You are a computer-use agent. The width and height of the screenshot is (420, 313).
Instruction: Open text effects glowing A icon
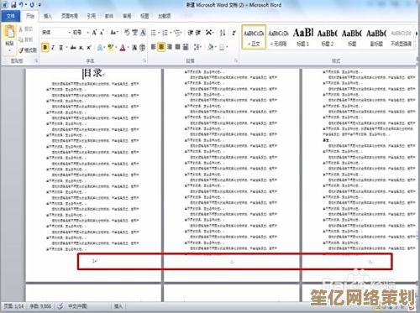[x=100, y=48]
